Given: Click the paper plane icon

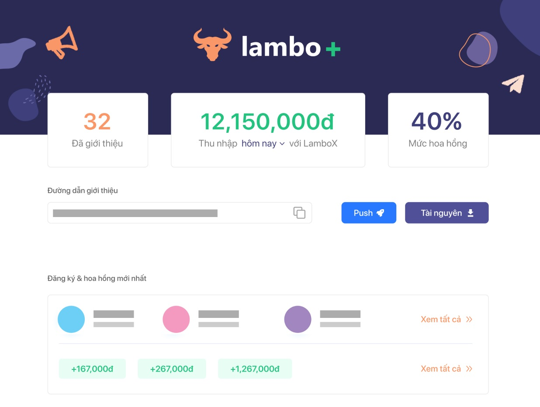Looking at the screenshot, I should [513, 83].
